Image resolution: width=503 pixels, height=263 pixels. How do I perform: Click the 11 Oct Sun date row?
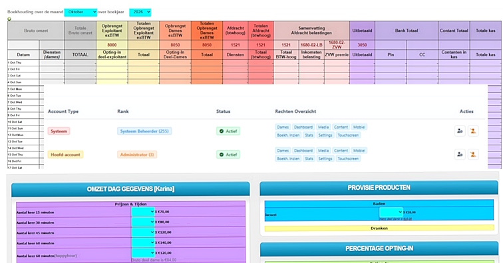click(x=23, y=128)
